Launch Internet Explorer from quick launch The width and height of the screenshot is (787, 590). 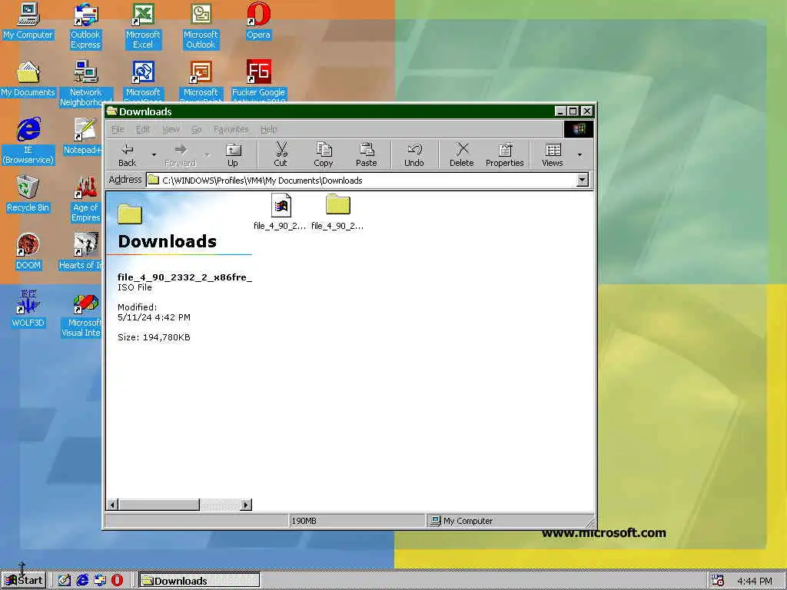coord(82,581)
